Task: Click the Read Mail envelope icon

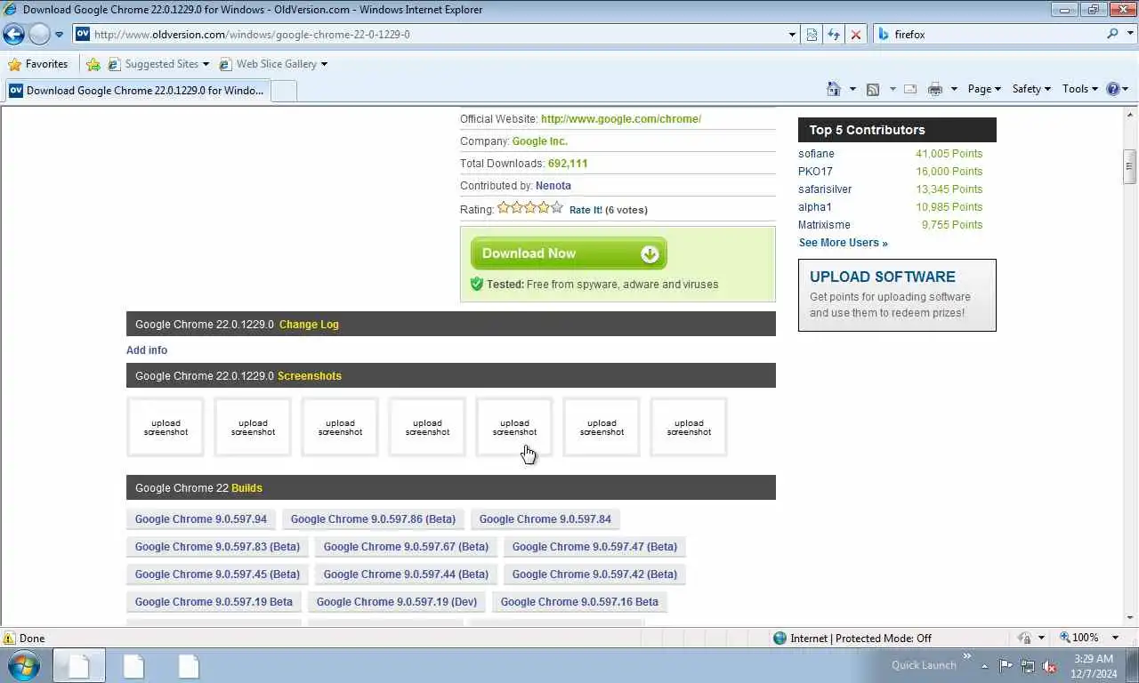Action: click(910, 89)
